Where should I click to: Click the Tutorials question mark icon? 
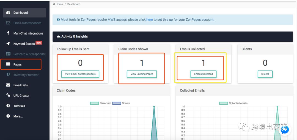point(8,106)
